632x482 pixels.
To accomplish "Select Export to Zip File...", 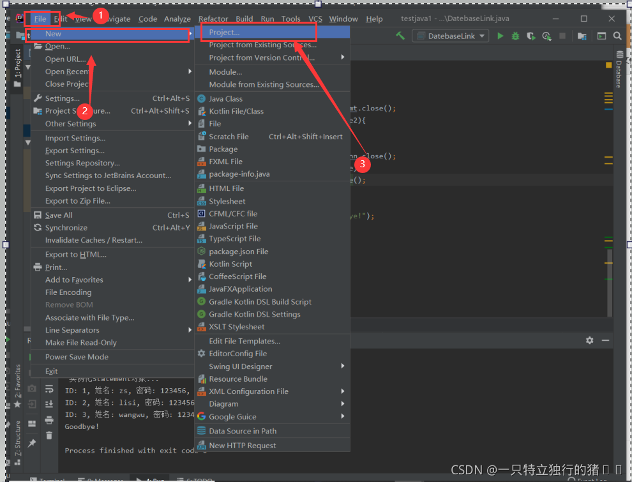I will click(112, 200).
